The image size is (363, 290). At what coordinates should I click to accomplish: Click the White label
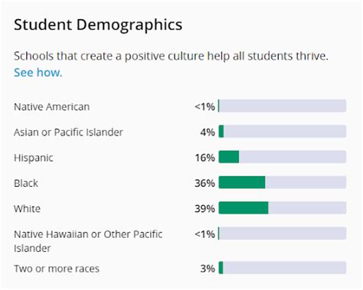(27, 209)
